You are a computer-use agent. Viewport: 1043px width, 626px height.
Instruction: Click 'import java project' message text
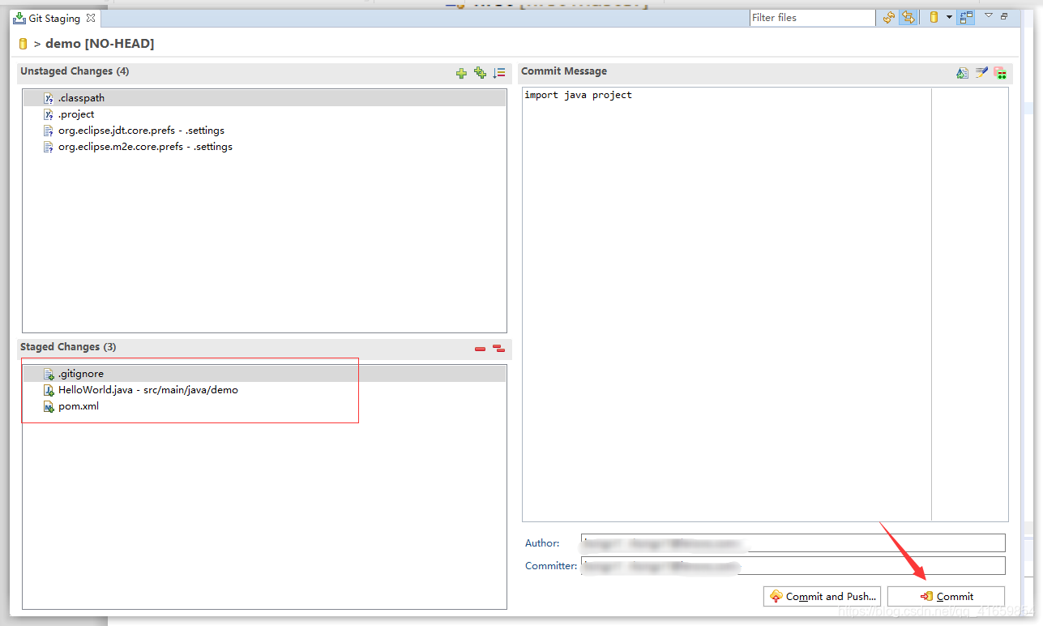coord(578,95)
